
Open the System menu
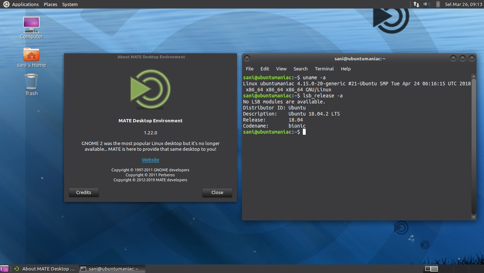pos(70,4)
